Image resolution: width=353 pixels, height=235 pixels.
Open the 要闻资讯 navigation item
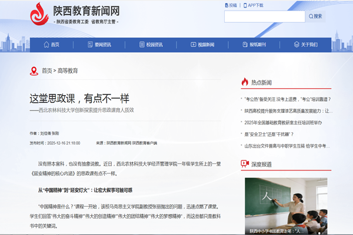[99, 45]
